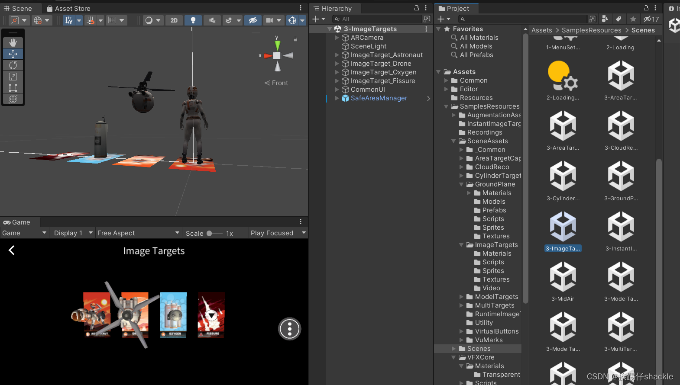
Task: Expand the ModelTargets folder
Action: (461, 297)
